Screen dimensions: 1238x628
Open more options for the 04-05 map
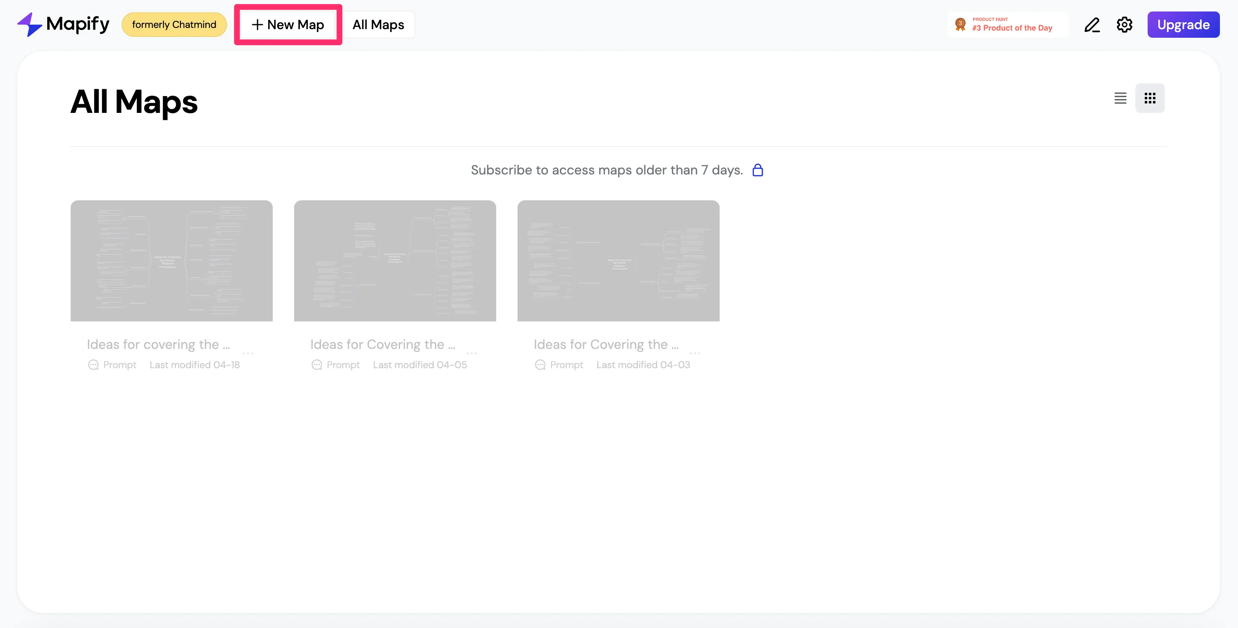point(472,353)
